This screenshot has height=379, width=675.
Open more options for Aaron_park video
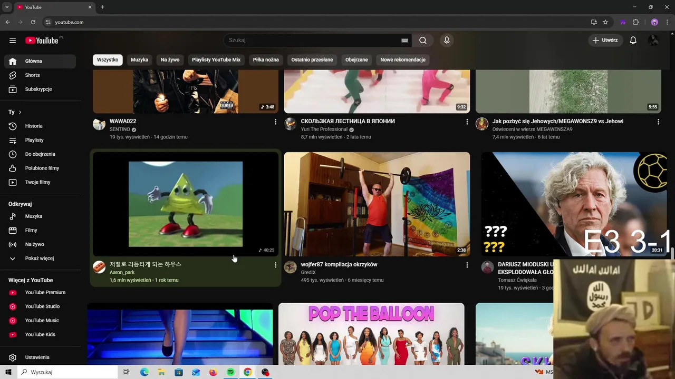pos(275,265)
